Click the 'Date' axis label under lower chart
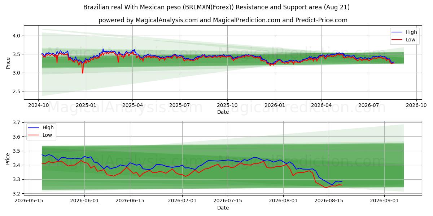The width and height of the screenshot is (433, 216). 223,208
